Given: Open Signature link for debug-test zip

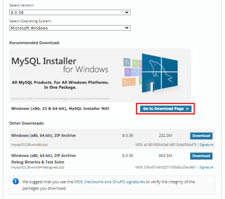Looking at the screenshot, I should (x=206, y=167).
